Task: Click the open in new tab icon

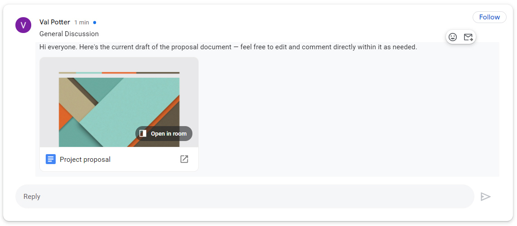Action: (x=184, y=159)
